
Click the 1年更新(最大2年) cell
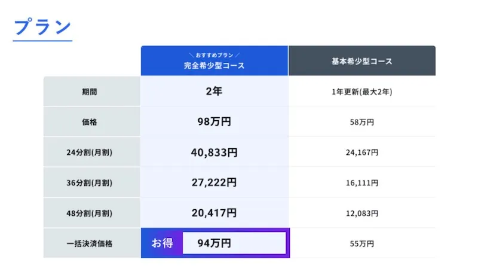(x=361, y=92)
